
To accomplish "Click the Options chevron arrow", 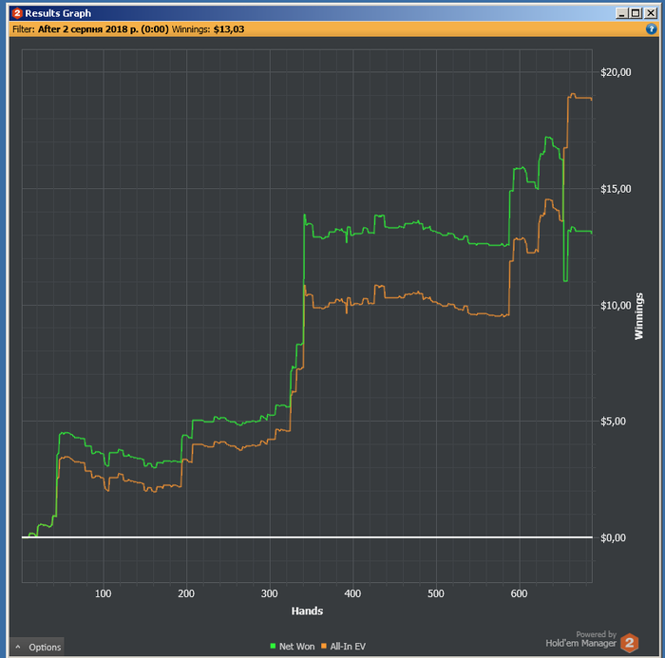I will tap(18, 647).
